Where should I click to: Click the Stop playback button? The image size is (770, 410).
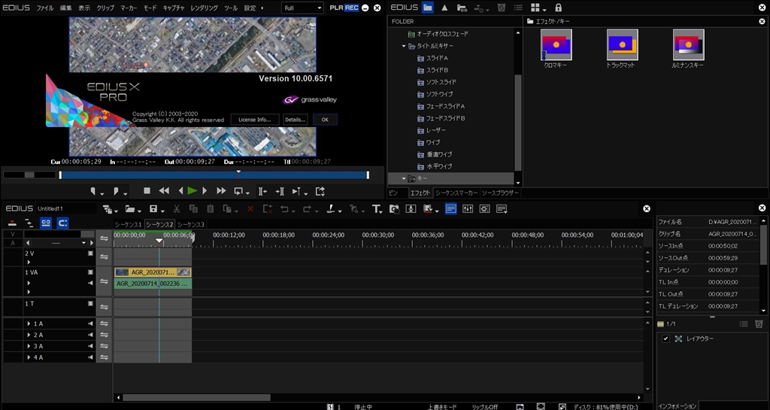pos(147,191)
